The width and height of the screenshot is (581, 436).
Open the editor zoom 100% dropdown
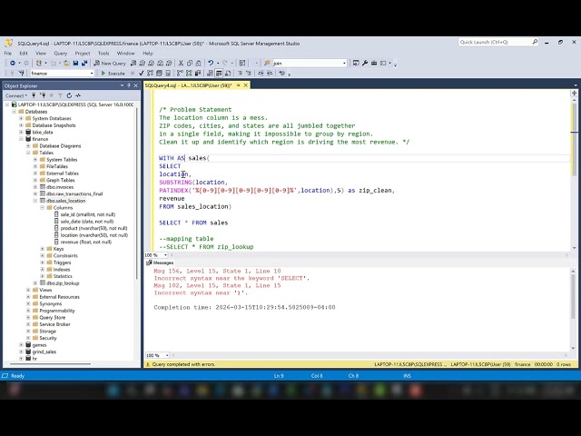(165, 255)
